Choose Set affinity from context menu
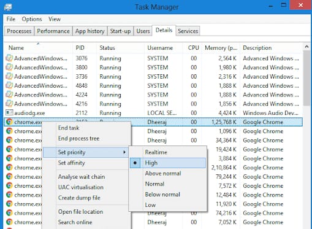Viewport: 312px width, 229px height. [86, 163]
